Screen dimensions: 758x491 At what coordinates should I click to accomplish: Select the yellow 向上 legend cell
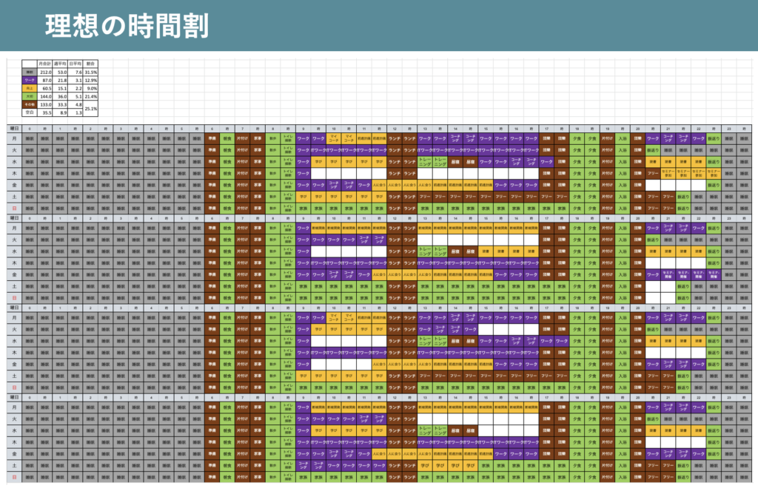tap(30, 88)
